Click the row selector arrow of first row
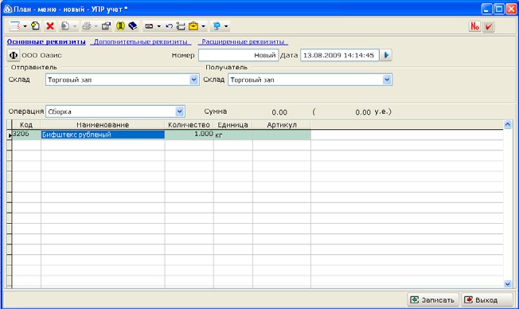Image resolution: width=519 pixels, height=309 pixels. [10, 135]
